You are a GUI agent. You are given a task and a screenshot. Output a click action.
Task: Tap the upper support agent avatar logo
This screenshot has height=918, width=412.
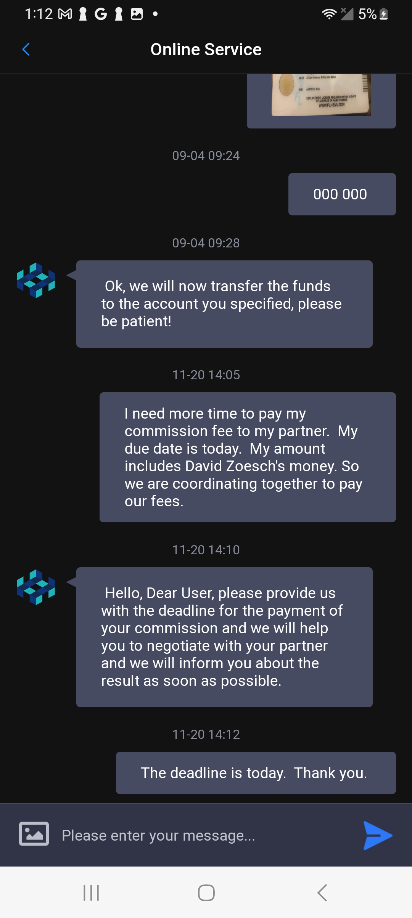[36, 280]
